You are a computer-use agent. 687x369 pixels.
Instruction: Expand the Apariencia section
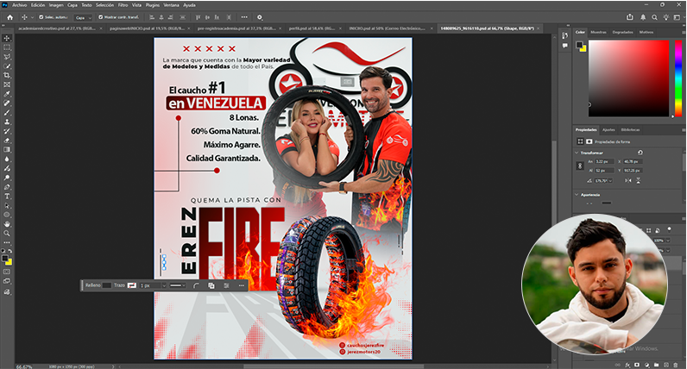pos(577,195)
